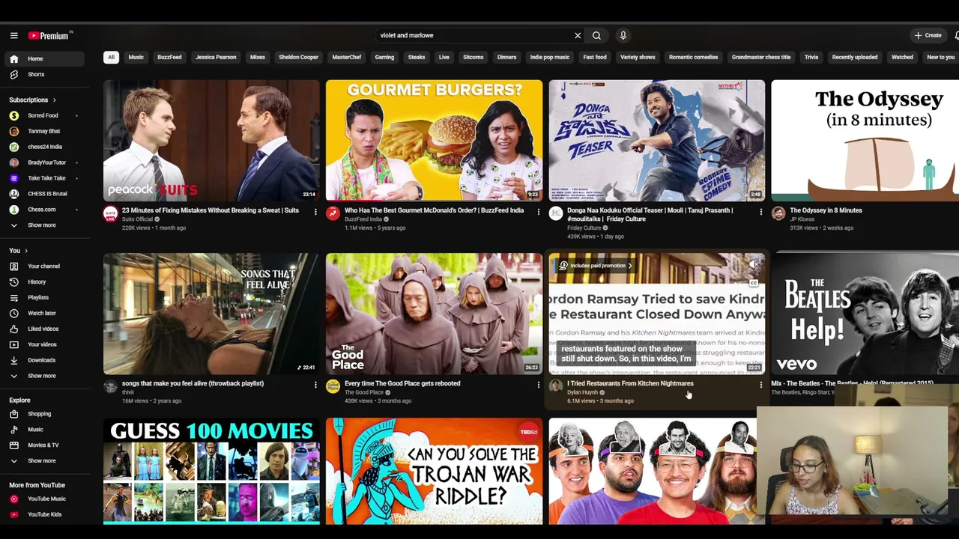Show more Explore items below Movies & TV

45,461
